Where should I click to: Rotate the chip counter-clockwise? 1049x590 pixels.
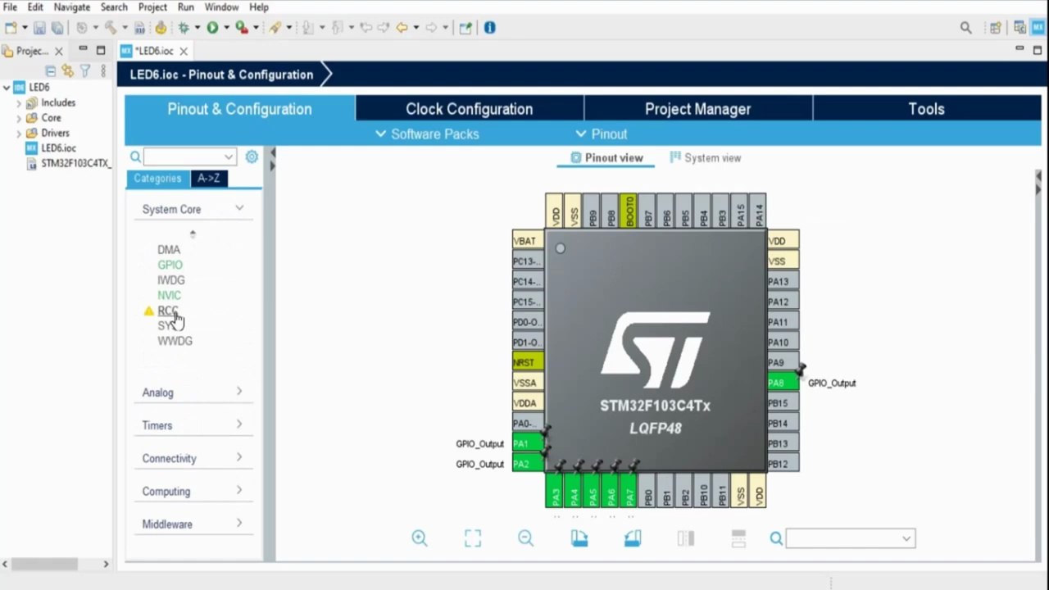[633, 538]
